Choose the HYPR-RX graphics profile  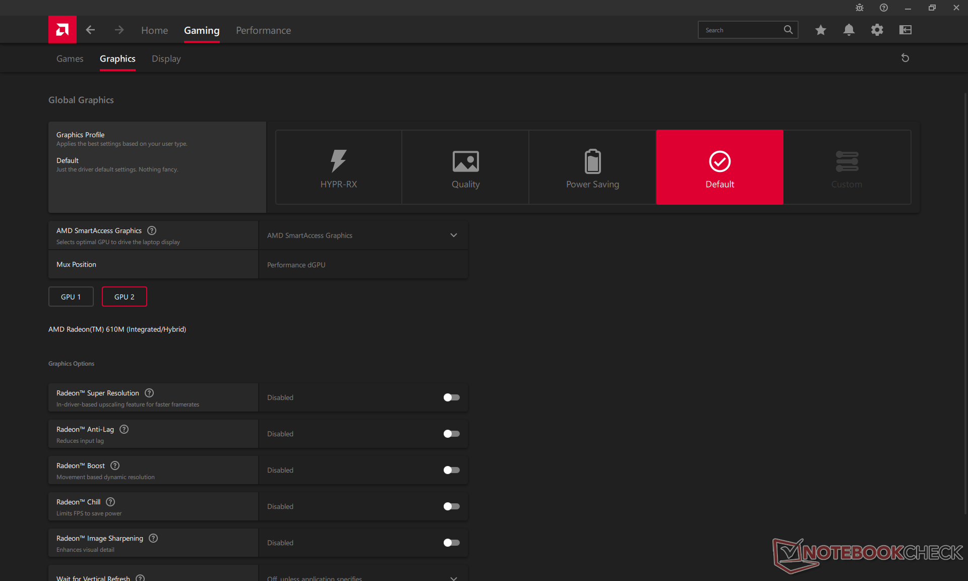339,167
